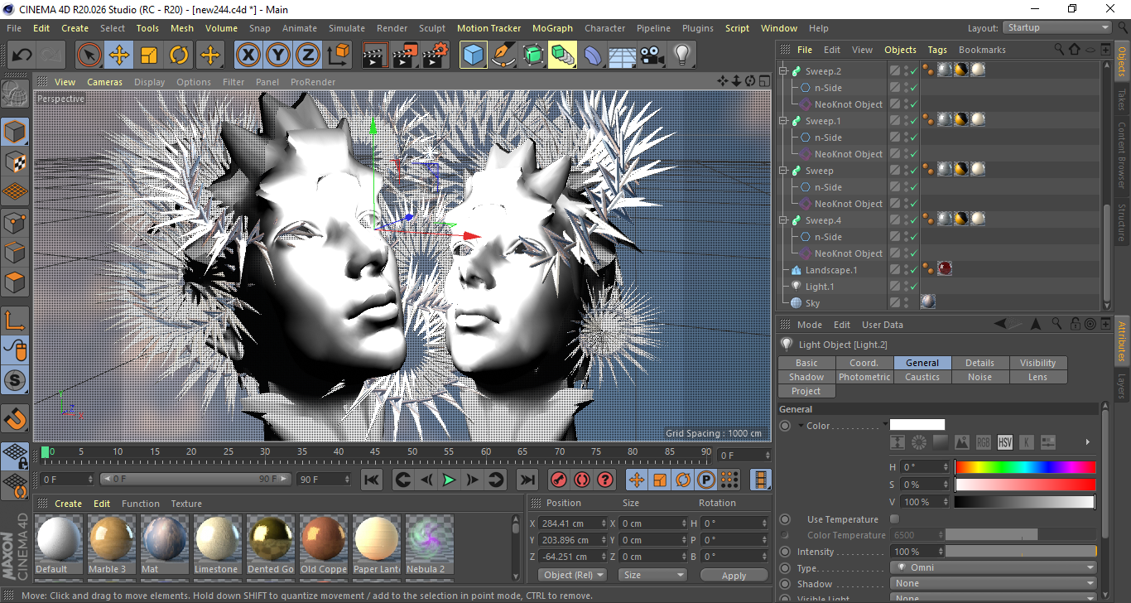Open the Shadow None dropdown

[x=994, y=583]
